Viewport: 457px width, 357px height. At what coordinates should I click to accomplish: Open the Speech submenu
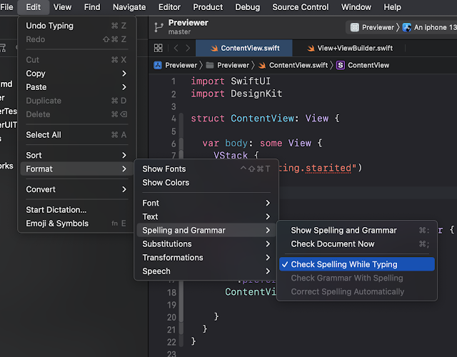(206, 271)
